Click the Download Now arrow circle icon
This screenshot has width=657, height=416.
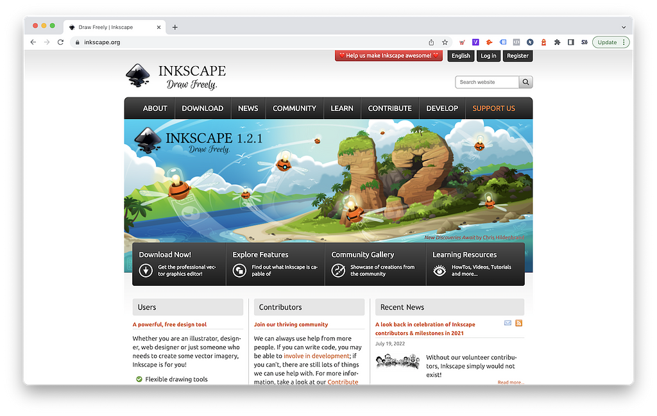pos(146,270)
